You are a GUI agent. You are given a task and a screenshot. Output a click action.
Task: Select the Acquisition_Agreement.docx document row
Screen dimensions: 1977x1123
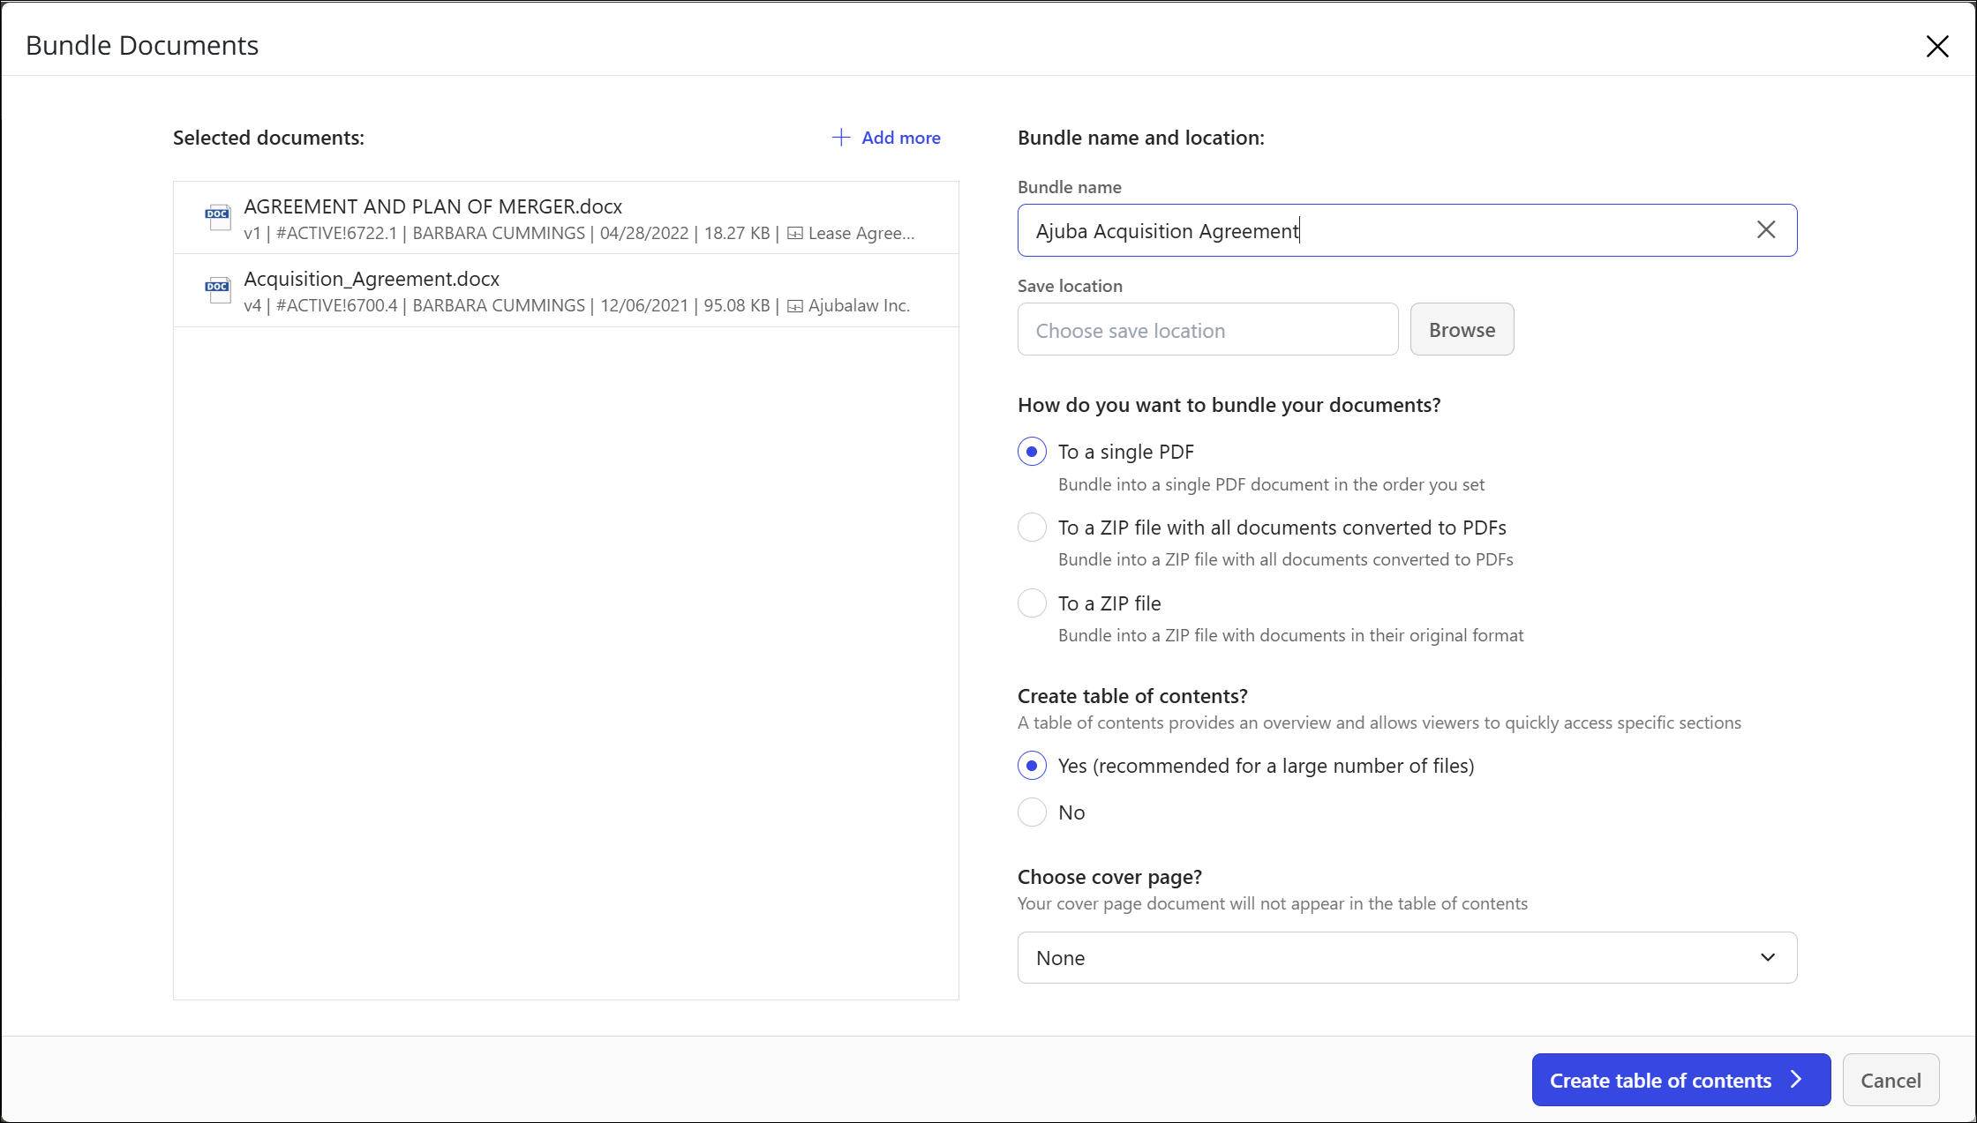point(565,291)
